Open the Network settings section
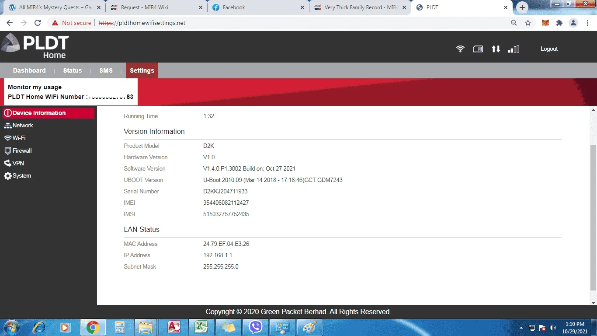Image resolution: width=597 pixels, height=336 pixels. click(19, 125)
